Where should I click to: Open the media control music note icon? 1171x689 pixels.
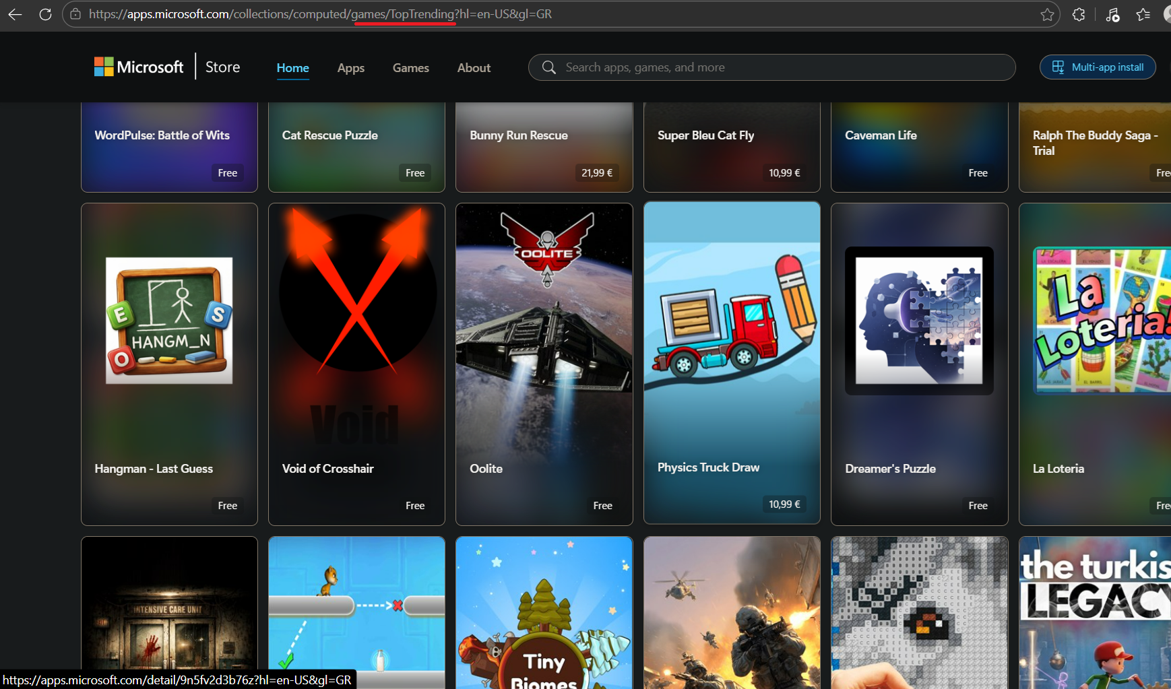[1112, 14]
